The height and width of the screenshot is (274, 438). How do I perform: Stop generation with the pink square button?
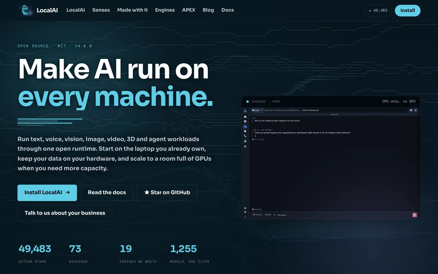click(x=414, y=215)
